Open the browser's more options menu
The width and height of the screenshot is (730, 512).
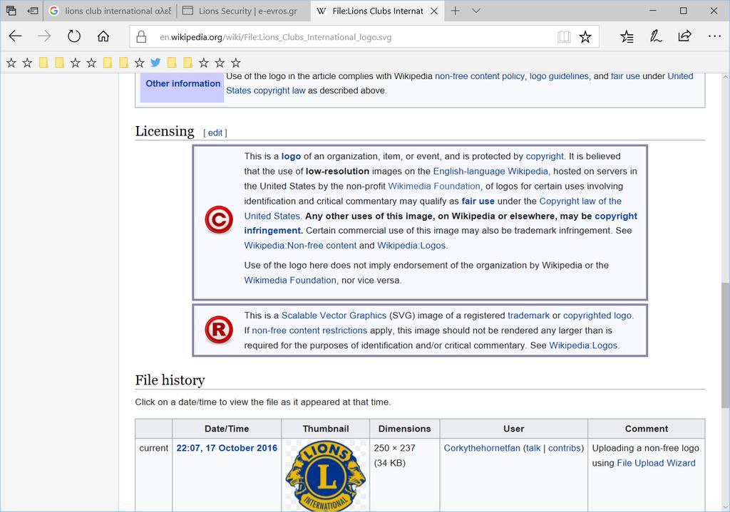[x=714, y=36]
